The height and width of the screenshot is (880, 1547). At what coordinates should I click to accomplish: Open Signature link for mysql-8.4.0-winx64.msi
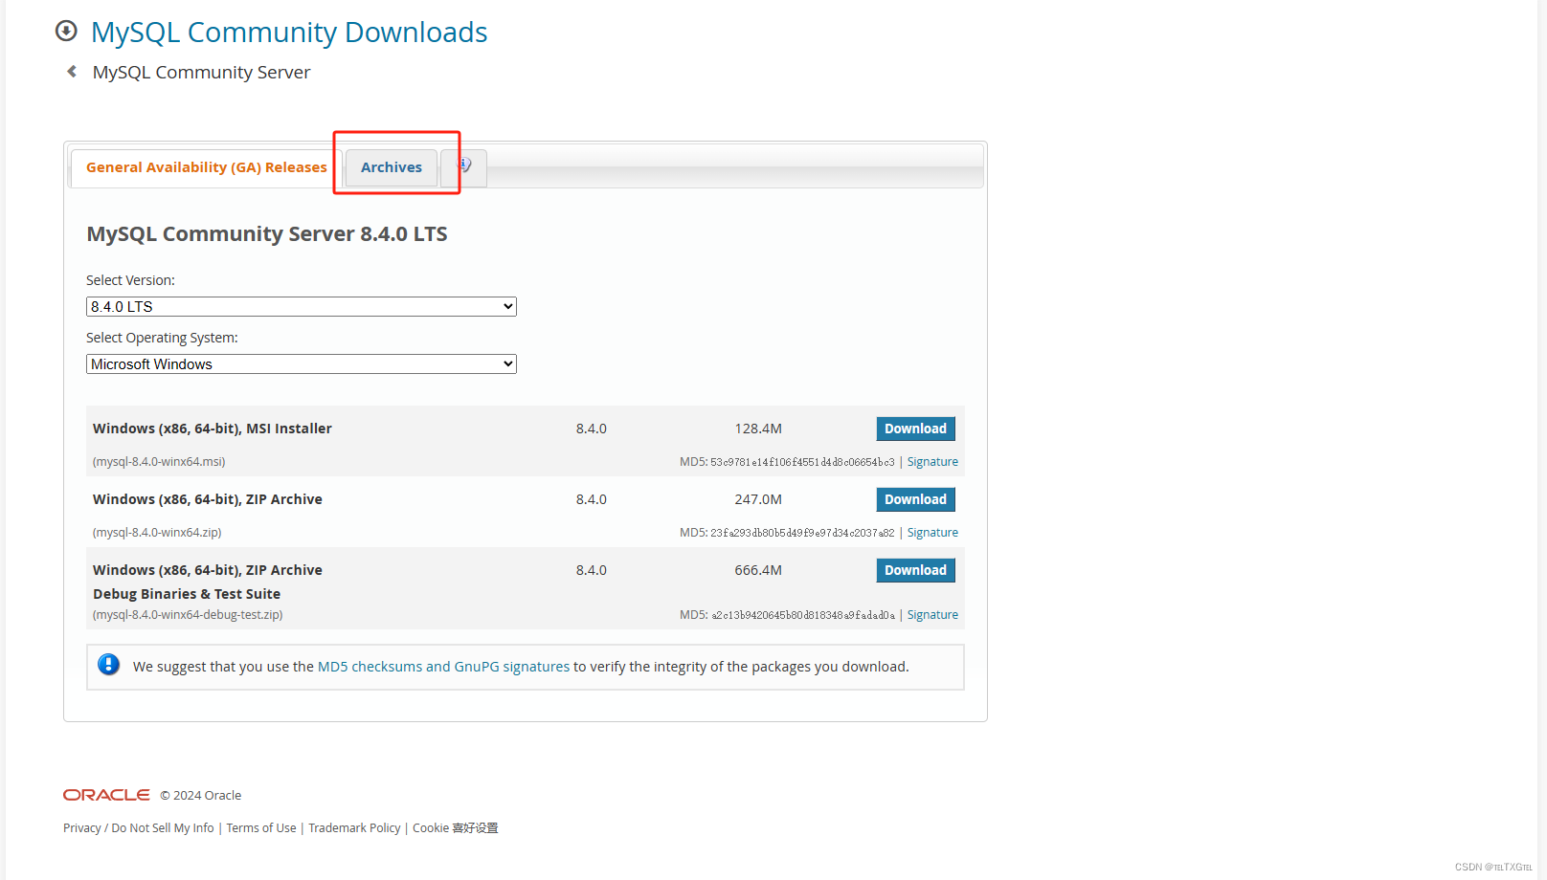(x=932, y=462)
